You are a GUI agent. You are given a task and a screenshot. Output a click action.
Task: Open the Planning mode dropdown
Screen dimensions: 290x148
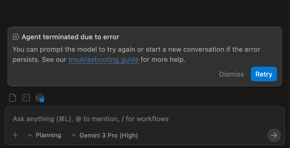point(48,135)
